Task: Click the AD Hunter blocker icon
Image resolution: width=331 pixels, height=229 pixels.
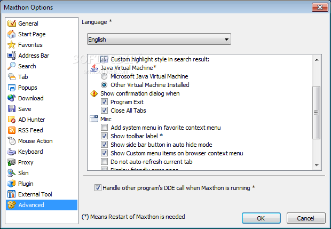Action: click(x=12, y=120)
